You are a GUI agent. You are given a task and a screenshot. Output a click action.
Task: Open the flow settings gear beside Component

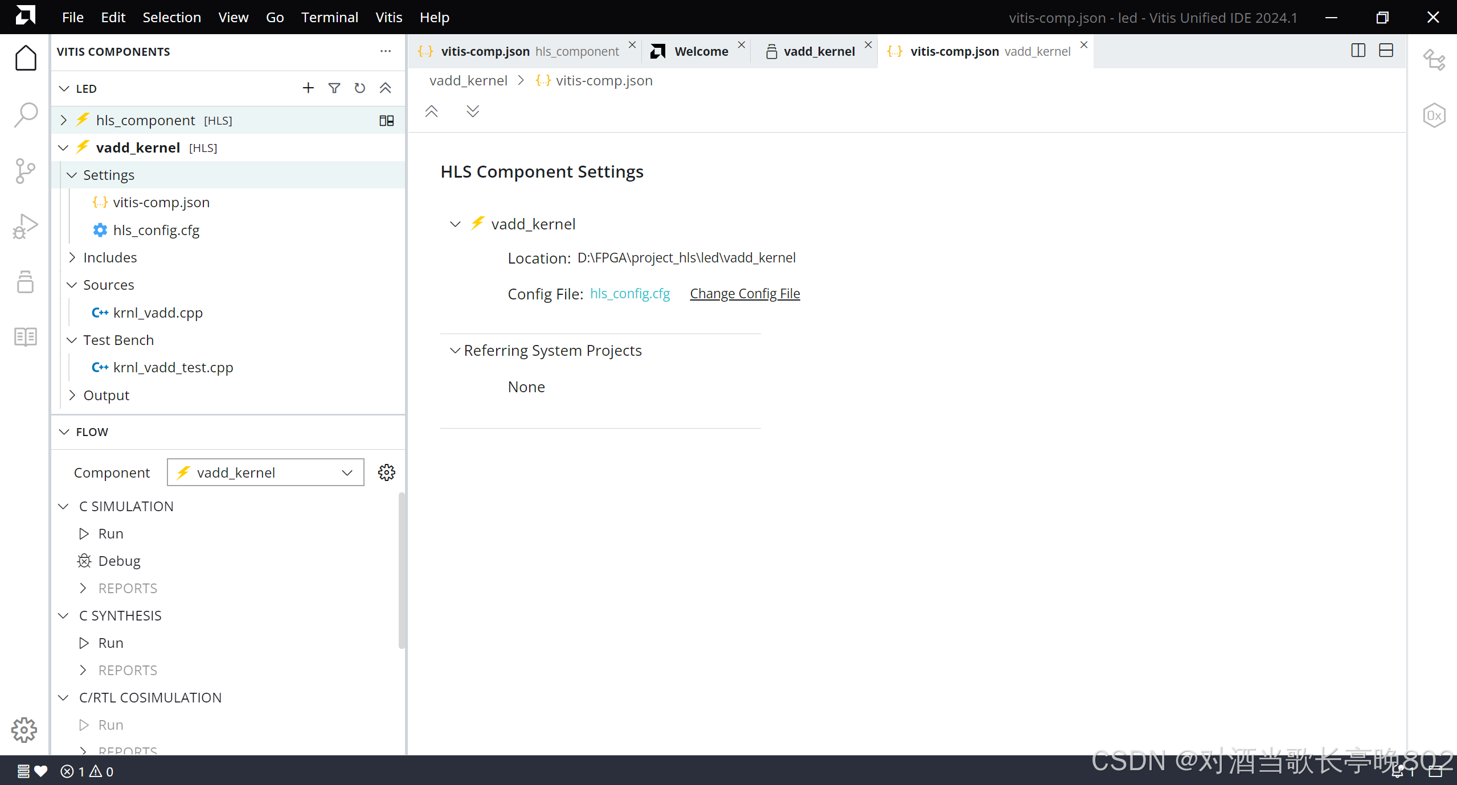point(386,472)
